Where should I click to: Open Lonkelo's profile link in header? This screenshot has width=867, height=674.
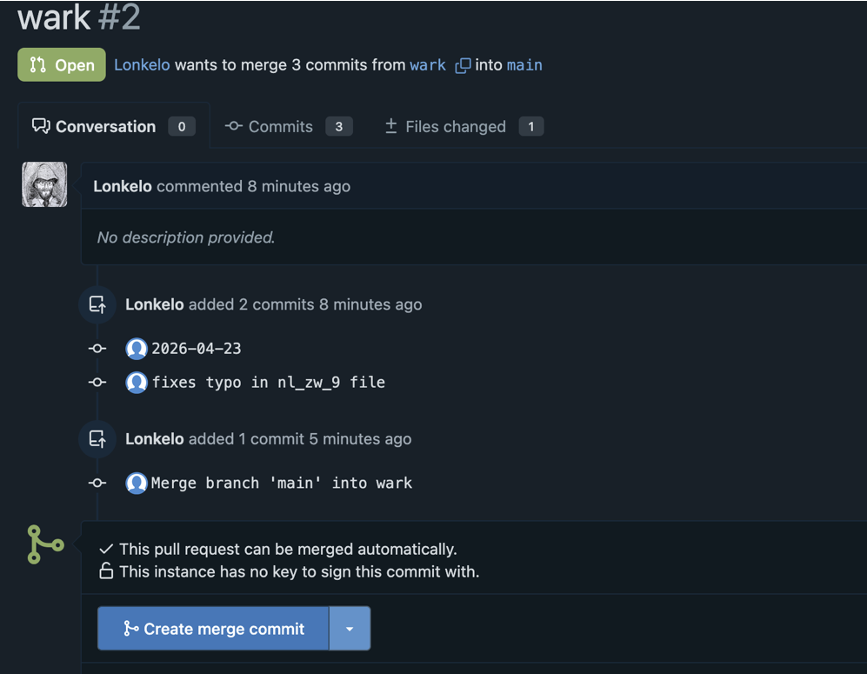142,65
